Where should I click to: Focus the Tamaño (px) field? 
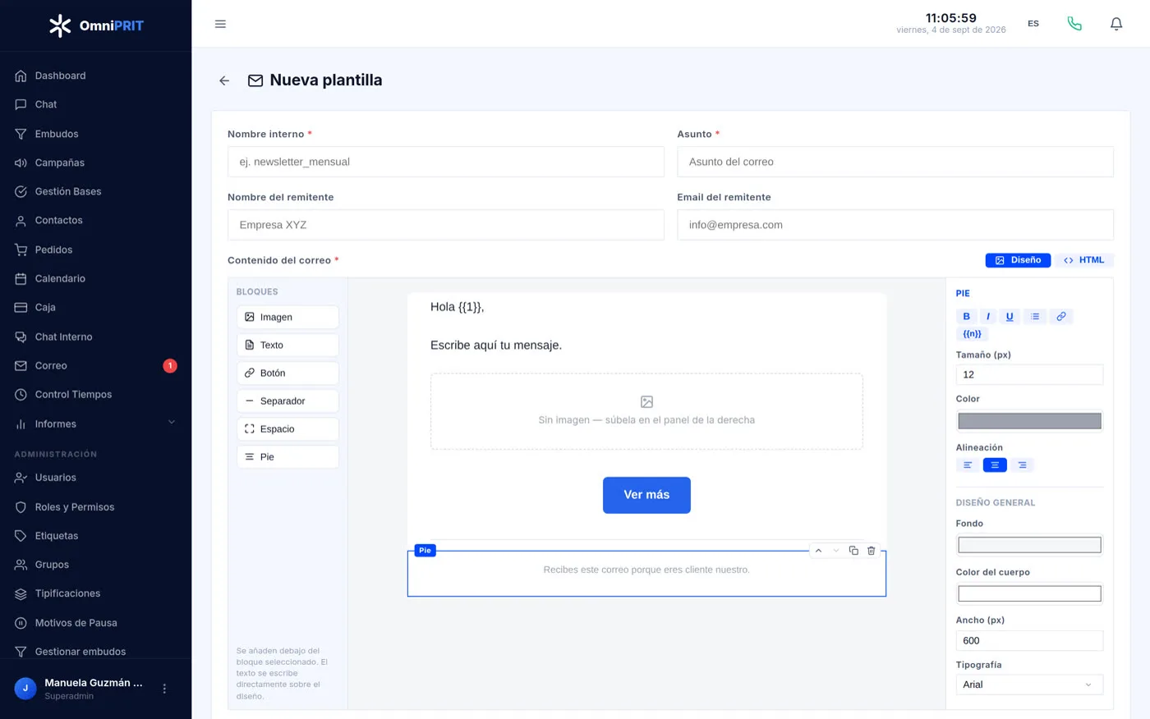1029,374
